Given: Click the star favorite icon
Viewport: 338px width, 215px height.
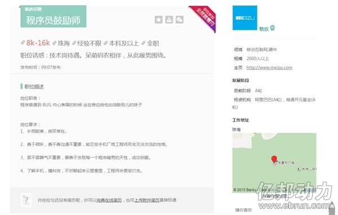Looking at the screenshot, I should 158,20.
